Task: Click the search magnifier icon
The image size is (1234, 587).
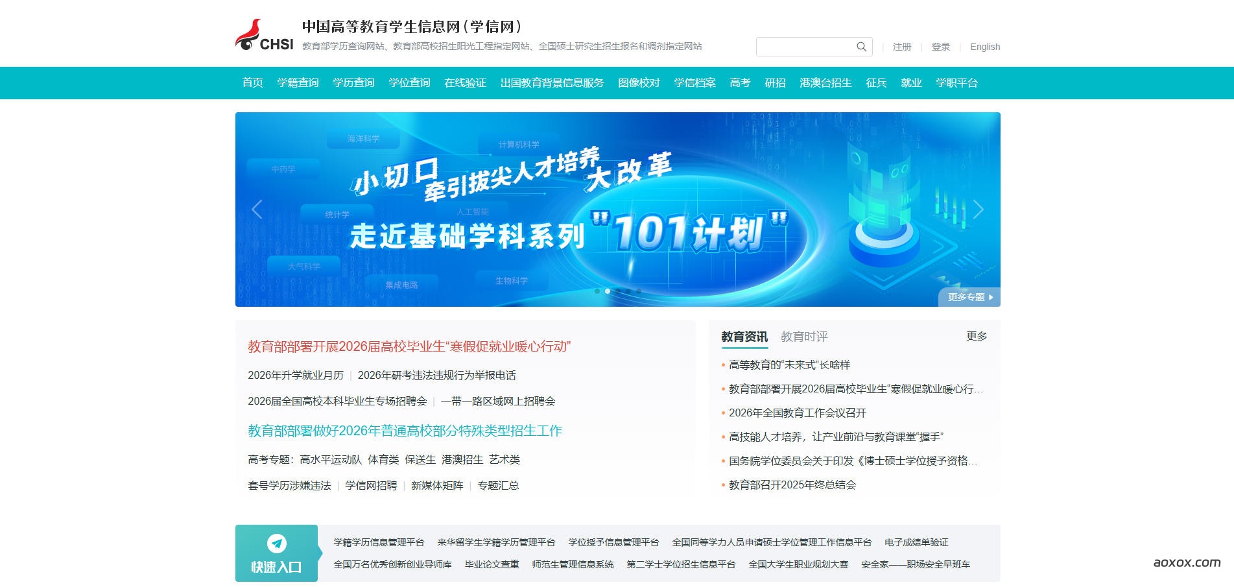Action: point(861,47)
